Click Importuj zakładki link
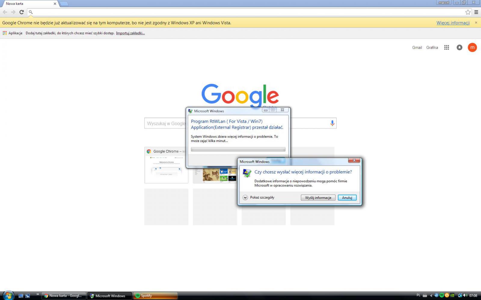 pyautogui.click(x=130, y=33)
